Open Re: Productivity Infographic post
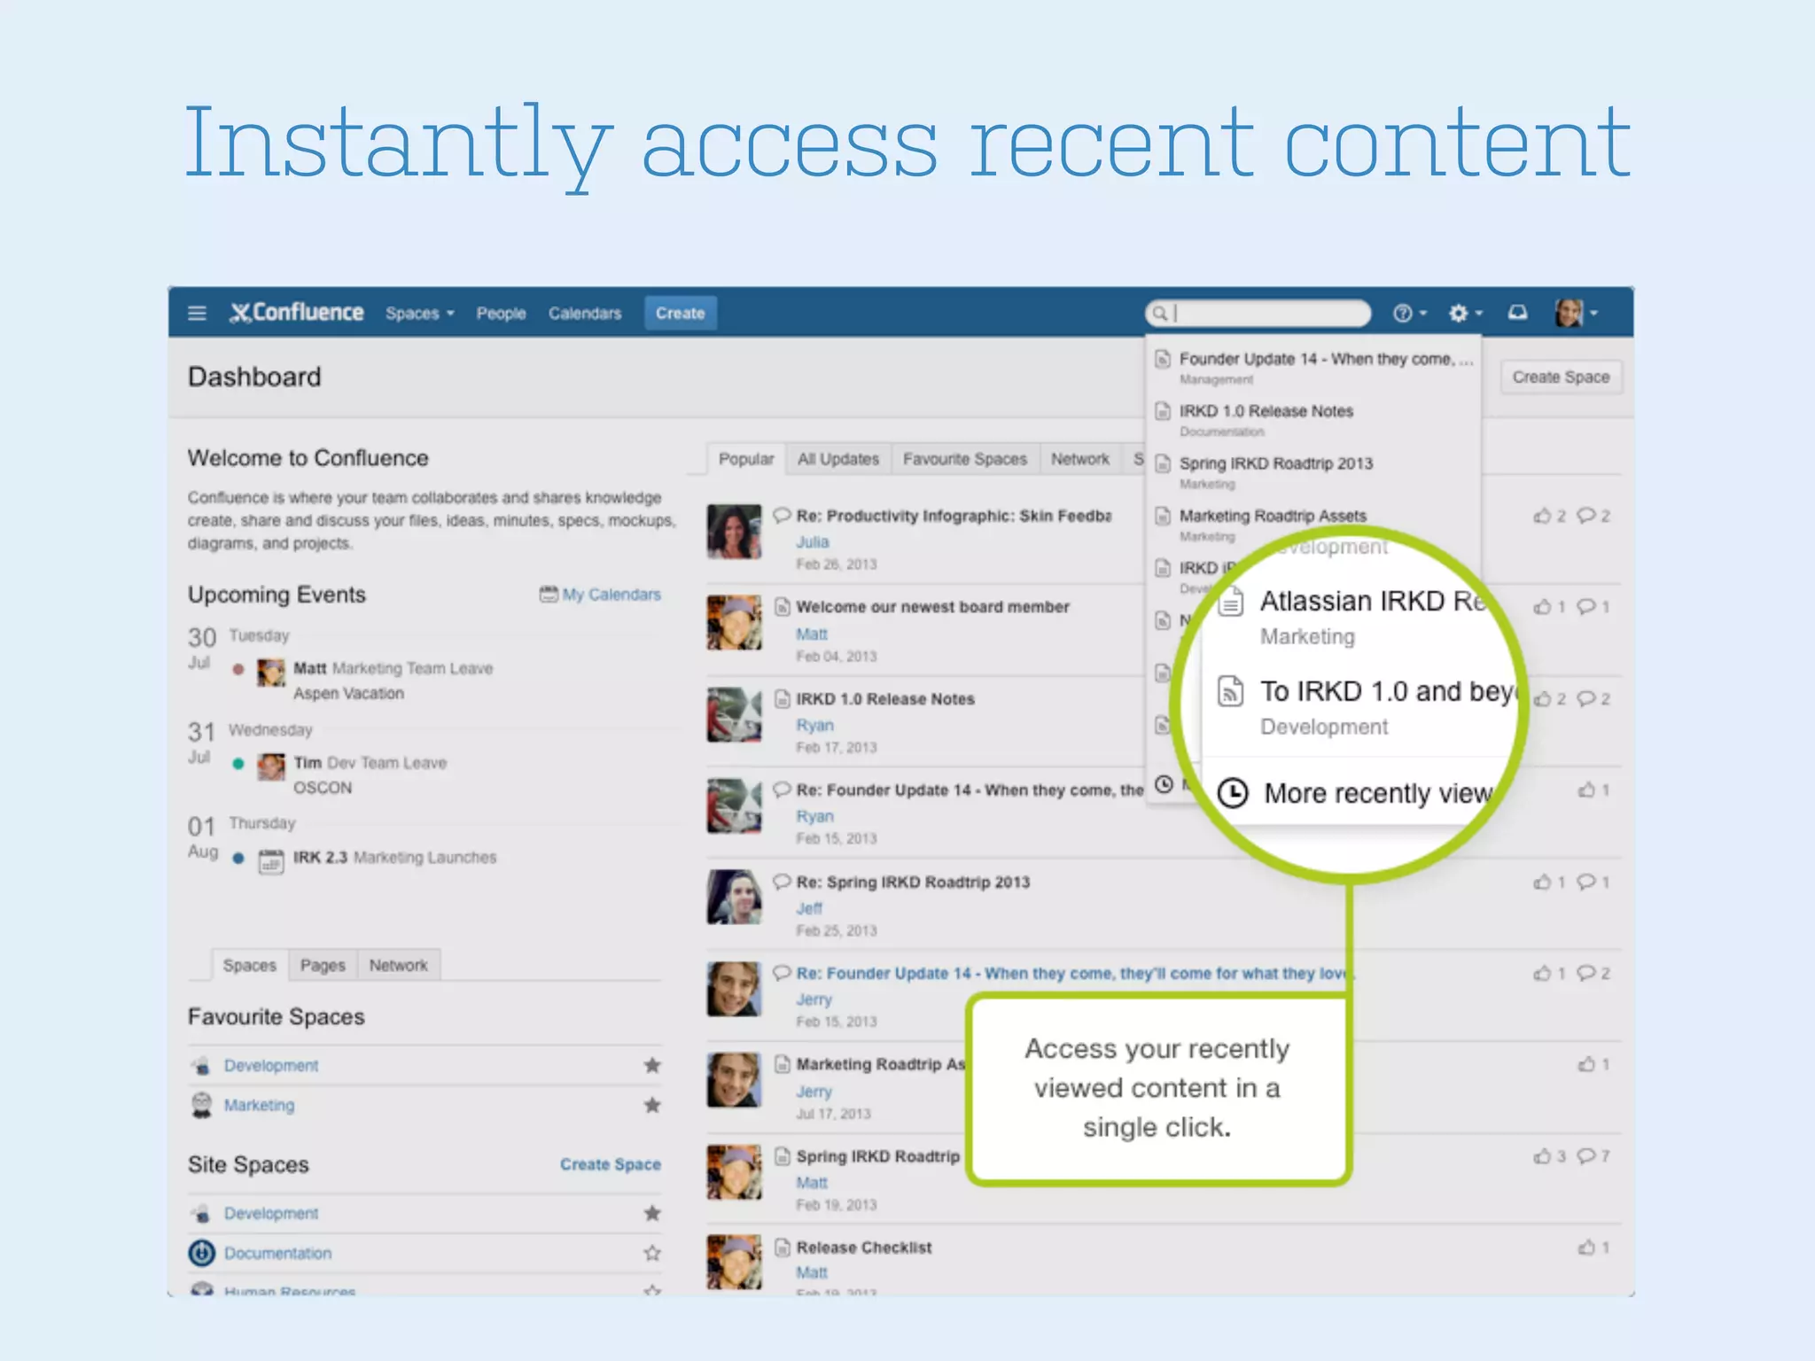This screenshot has width=1815, height=1361. [x=954, y=516]
